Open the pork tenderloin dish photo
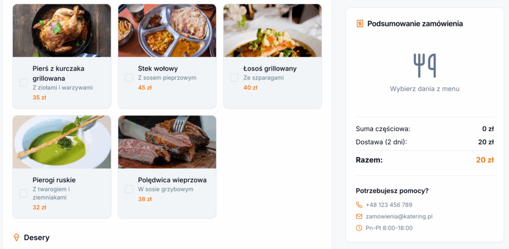 point(167,142)
